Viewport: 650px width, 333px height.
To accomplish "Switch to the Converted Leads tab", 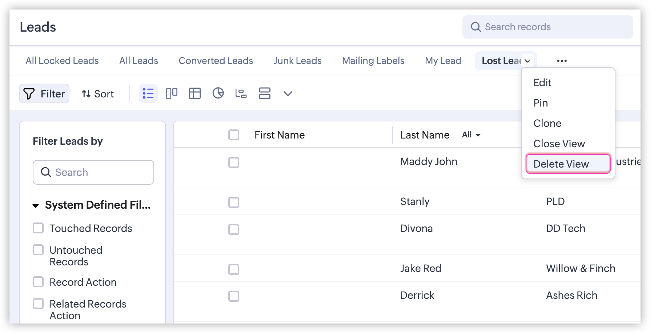I will [216, 61].
